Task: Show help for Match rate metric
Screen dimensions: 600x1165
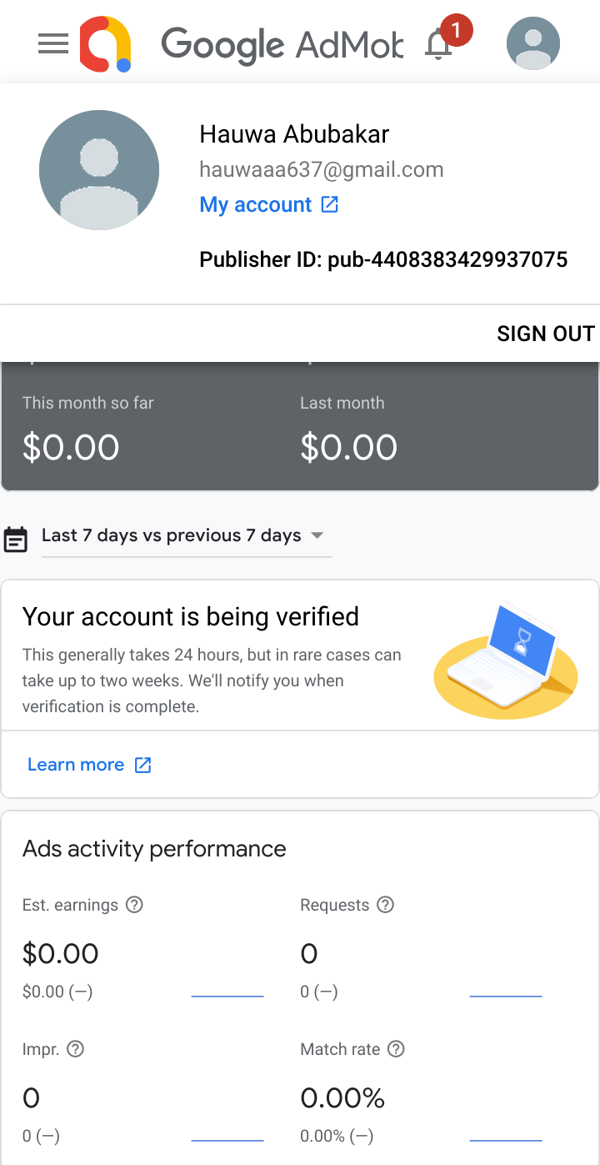Action: point(396,1049)
